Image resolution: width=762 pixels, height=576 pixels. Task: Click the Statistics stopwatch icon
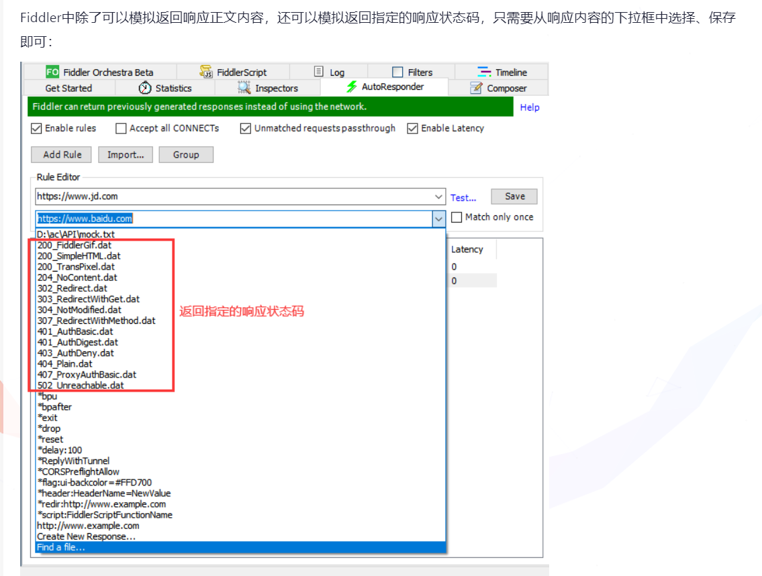[x=145, y=88]
